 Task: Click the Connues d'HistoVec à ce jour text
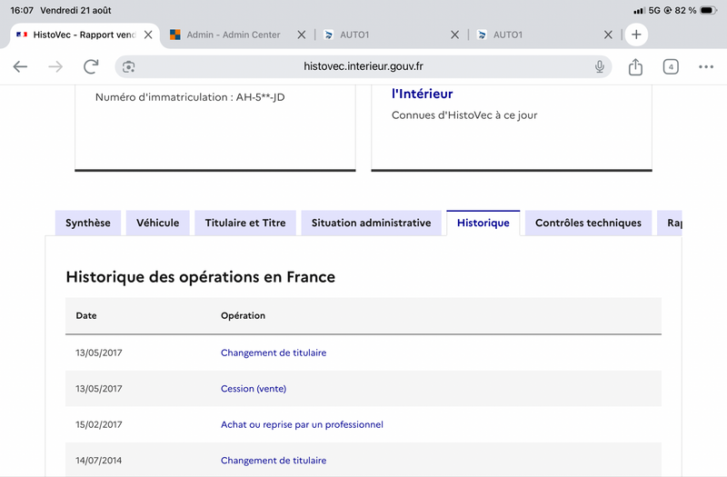pyautogui.click(x=464, y=115)
